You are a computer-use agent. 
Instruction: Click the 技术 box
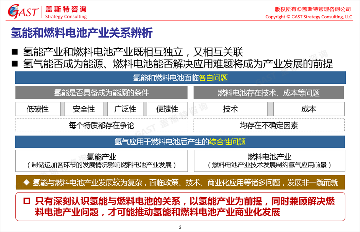pyautogui.click(x=230, y=109)
